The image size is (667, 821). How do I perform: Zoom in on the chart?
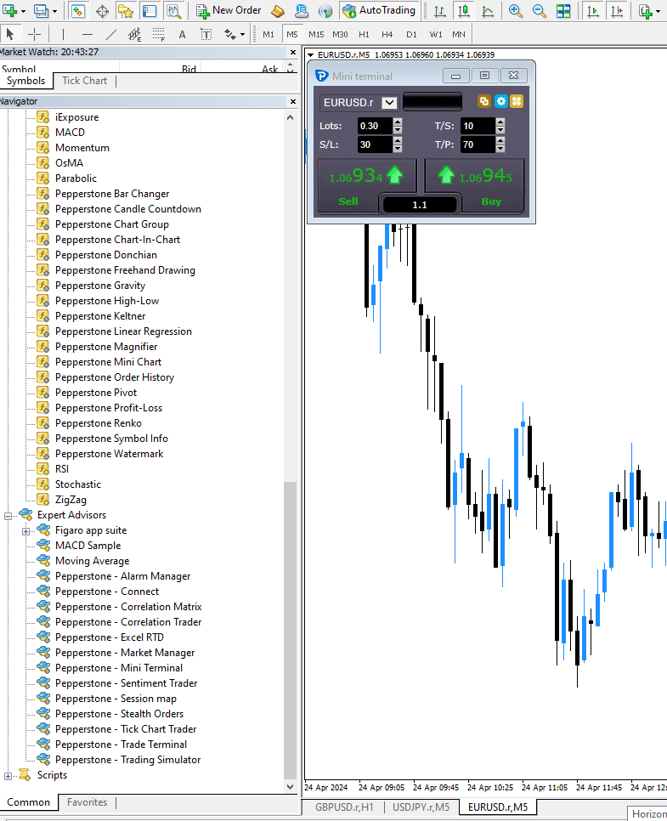pyautogui.click(x=516, y=10)
